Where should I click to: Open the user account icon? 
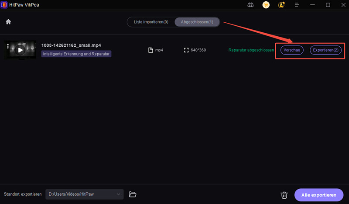[281, 5]
